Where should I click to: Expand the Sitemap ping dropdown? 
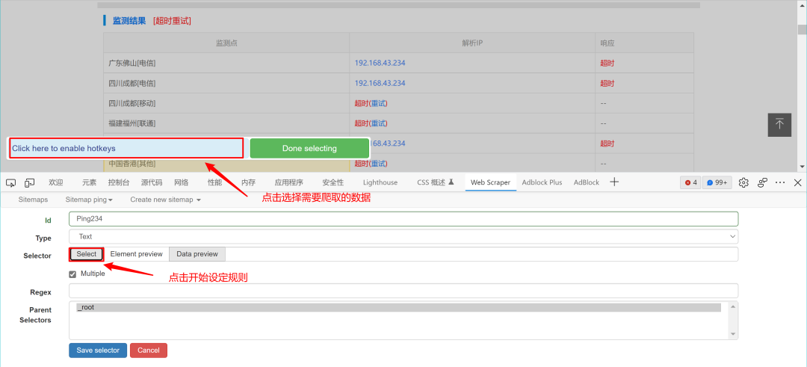[89, 200]
